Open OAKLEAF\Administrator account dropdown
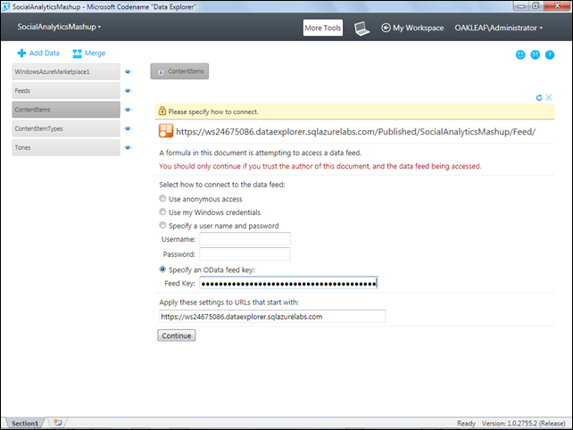The image size is (573, 430). click(498, 29)
